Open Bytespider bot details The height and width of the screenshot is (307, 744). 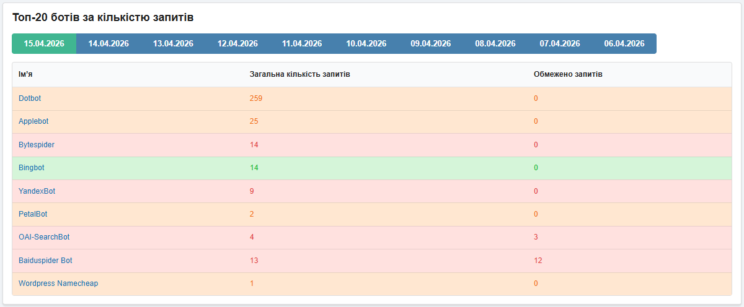[x=37, y=145]
